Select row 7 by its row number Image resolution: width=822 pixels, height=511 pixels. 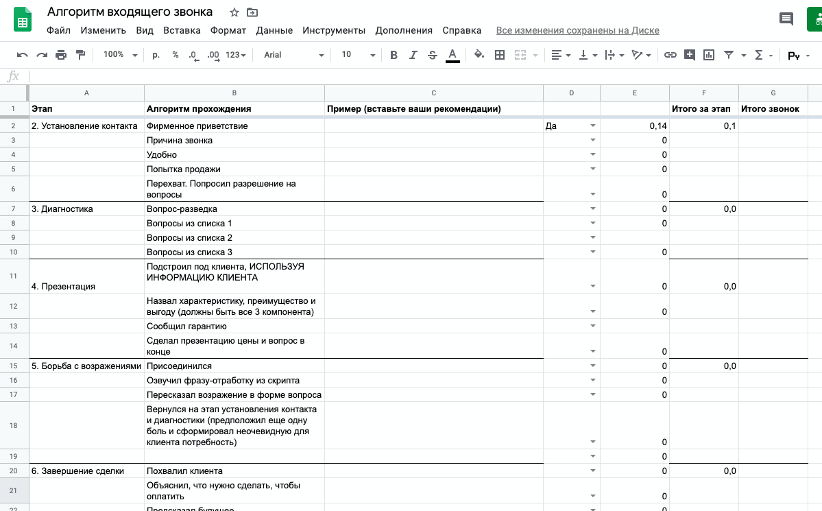coord(14,209)
